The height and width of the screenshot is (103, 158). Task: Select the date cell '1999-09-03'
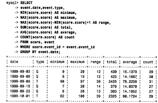pyautogui.click(x=20, y=71)
